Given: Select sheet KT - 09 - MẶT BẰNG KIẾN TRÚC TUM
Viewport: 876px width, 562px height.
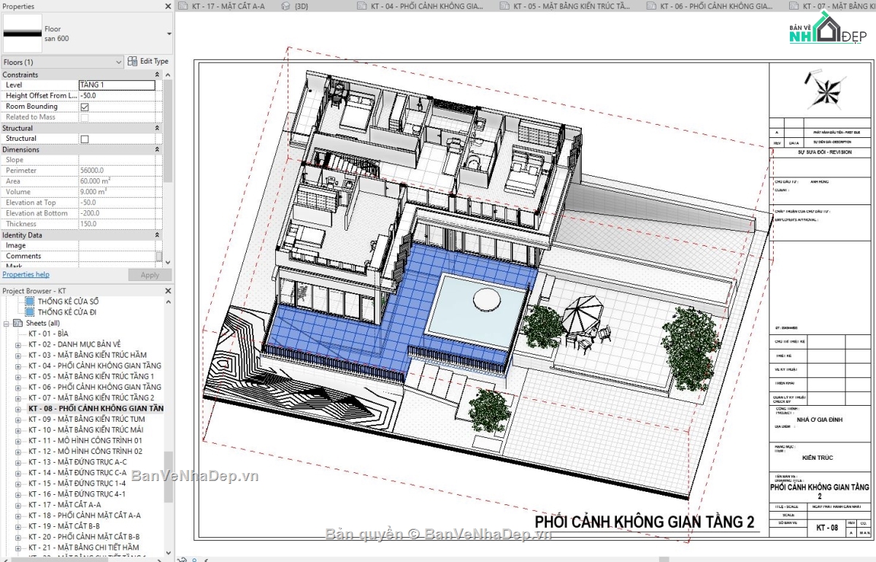Looking at the screenshot, I should pos(86,419).
